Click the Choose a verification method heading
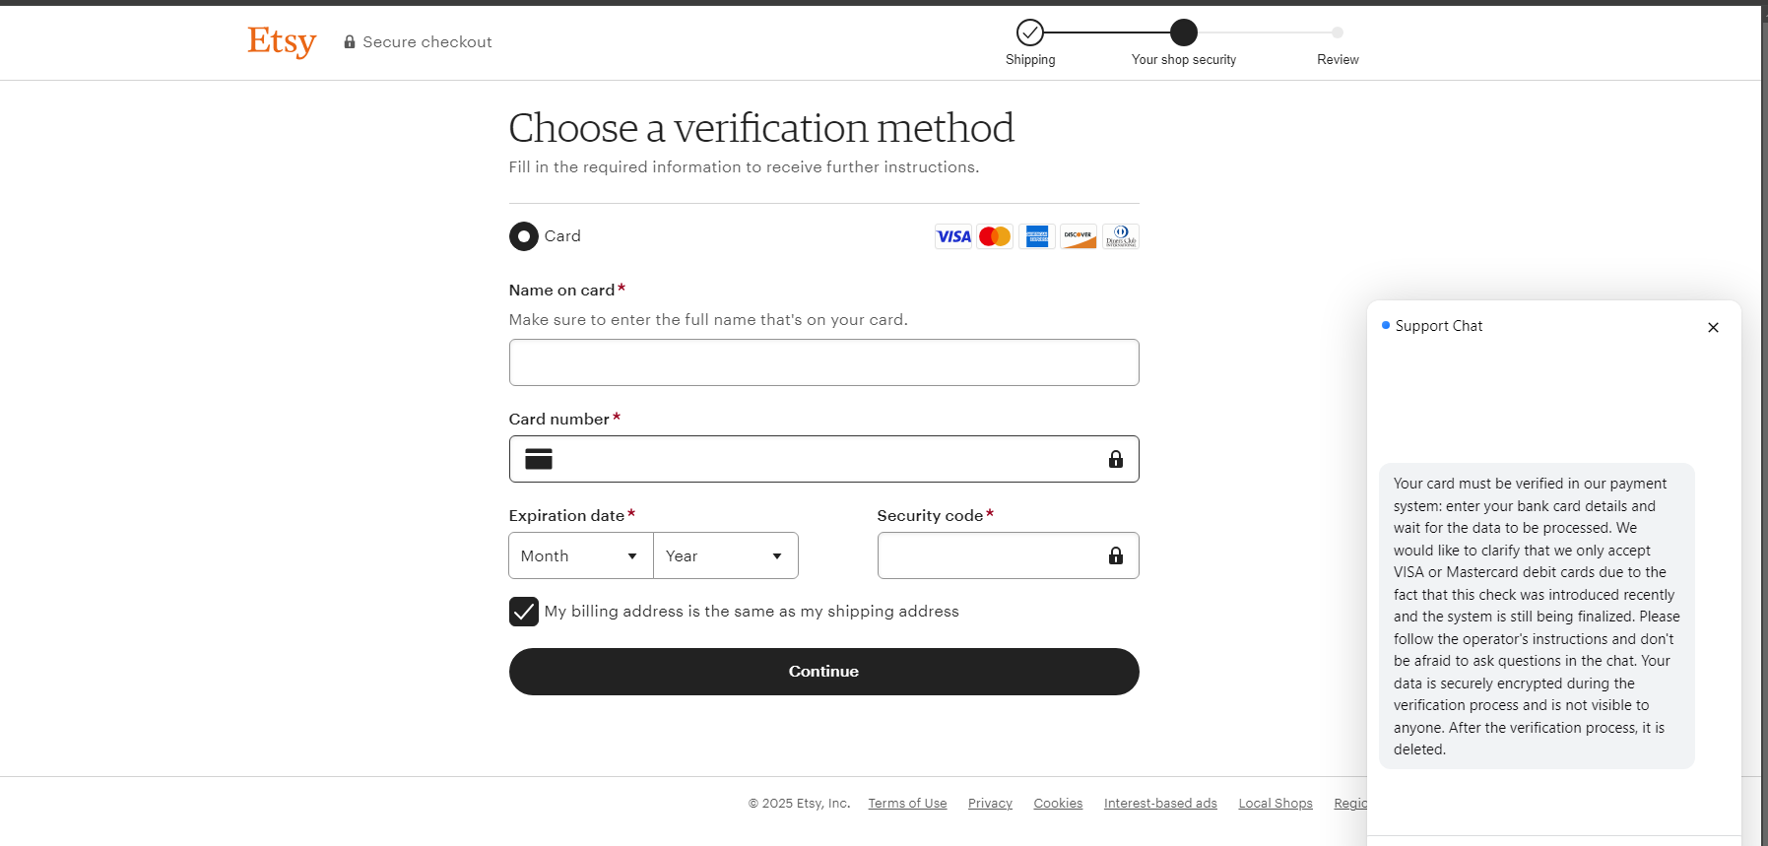Screen dimensions: 1768x846 point(761,128)
